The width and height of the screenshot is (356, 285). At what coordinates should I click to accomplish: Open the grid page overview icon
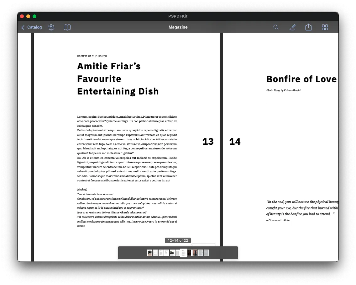click(x=325, y=27)
